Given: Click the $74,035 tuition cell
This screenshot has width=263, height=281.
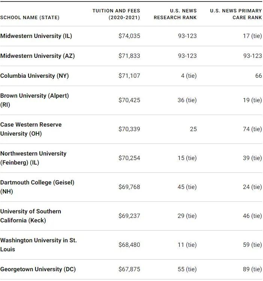Looking at the screenshot, I should [x=129, y=36].
